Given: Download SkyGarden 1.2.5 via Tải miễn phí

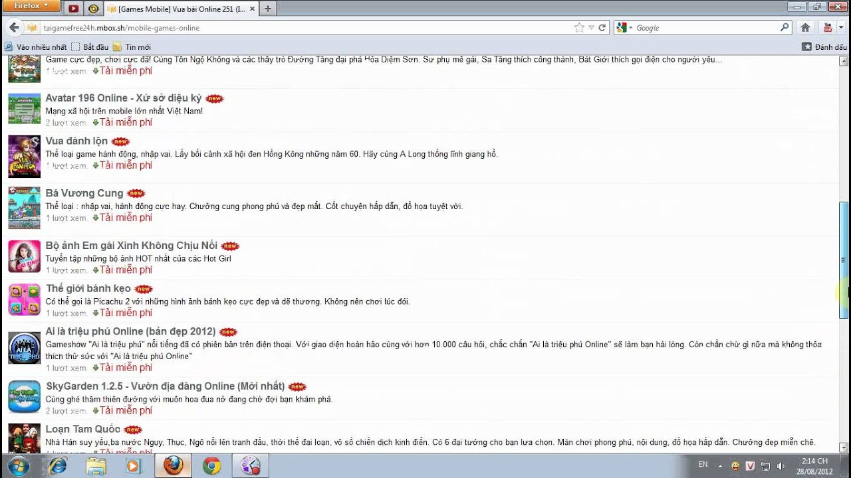Looking at the screenshot, I should pyautogui.click(x=126, y=411).
